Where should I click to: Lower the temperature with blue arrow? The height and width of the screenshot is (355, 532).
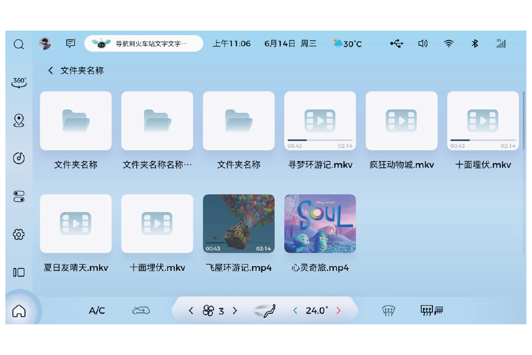pyautogui.click(x=295, y=311)
